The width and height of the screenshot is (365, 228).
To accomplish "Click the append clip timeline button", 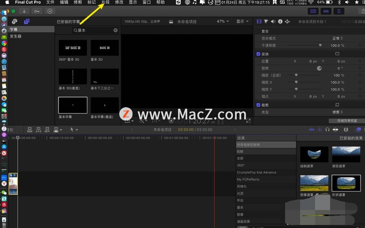I will pyautogui.click(x=47, y=130).
